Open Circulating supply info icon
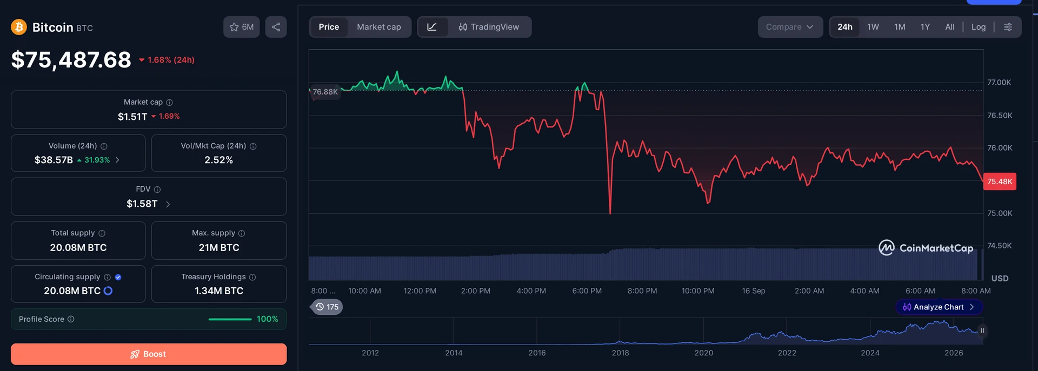The image size is (1038, 371). 107,276
